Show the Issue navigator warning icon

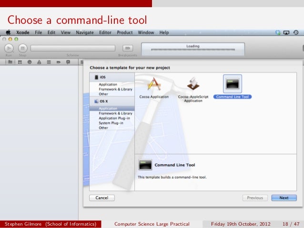tap(39, 62)
